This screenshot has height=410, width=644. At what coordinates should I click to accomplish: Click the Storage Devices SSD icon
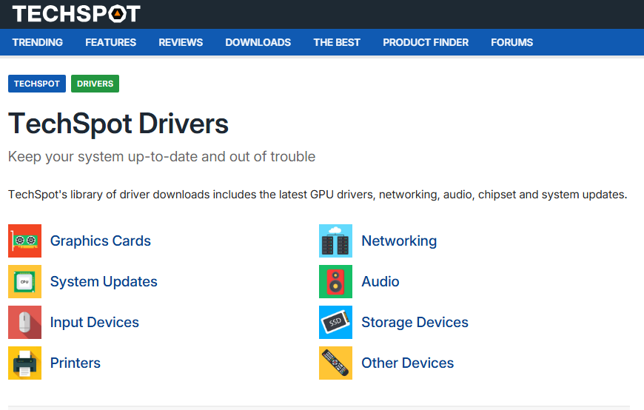pyautogui.click(x=335, y=323)
